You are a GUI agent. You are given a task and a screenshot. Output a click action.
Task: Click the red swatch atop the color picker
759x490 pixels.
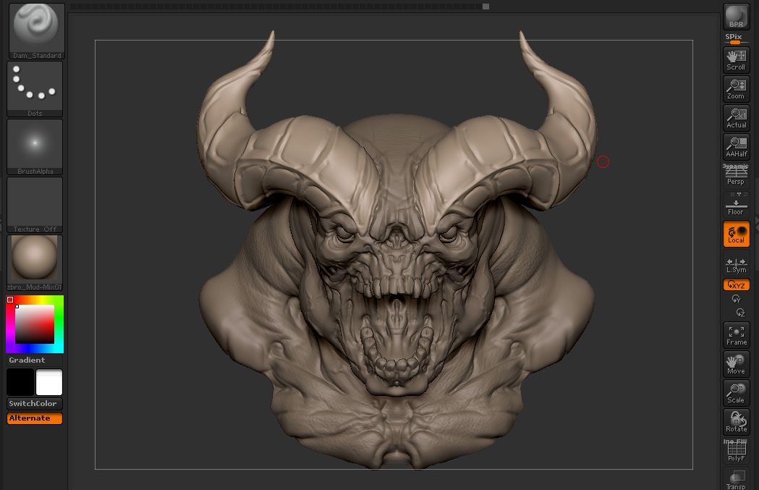10,300
